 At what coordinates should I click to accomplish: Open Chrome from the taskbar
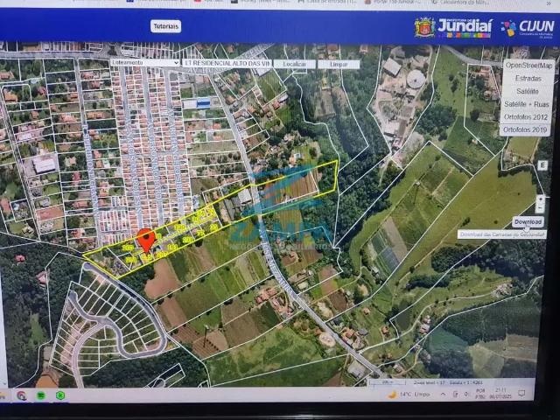tap(22, 395)
